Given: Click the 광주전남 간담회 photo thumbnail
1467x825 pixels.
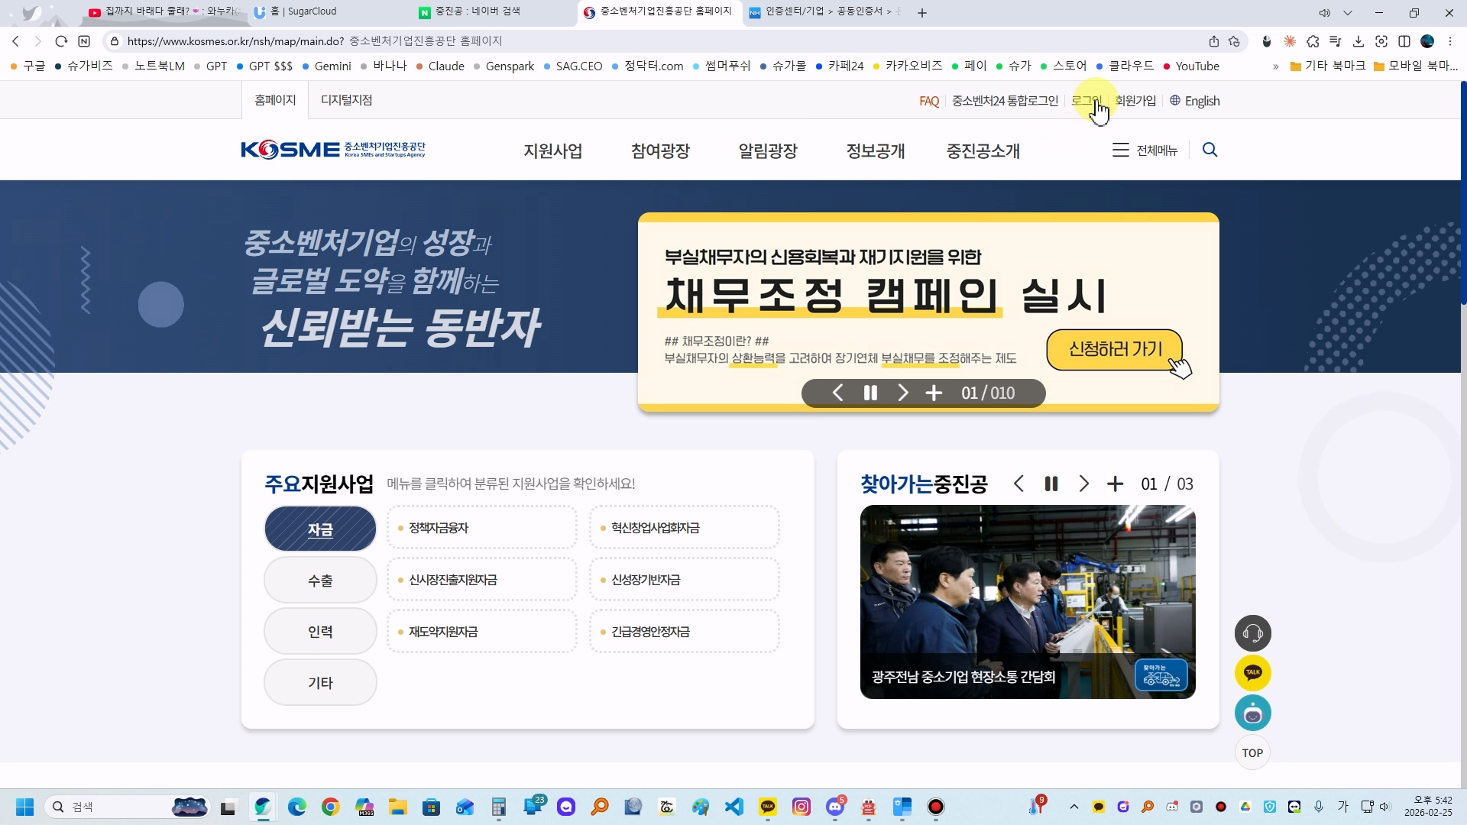Looking at the screenshot, I should coord(1027,602).
